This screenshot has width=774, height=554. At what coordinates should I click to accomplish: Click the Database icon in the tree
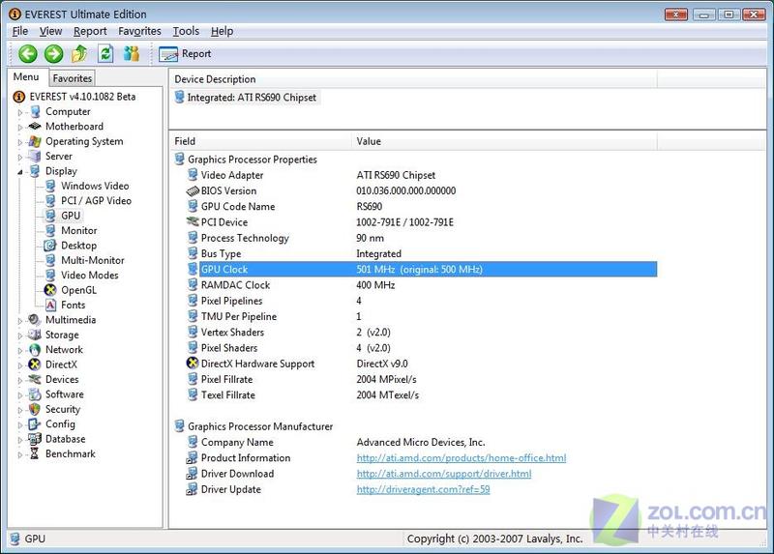coord(35,439)
